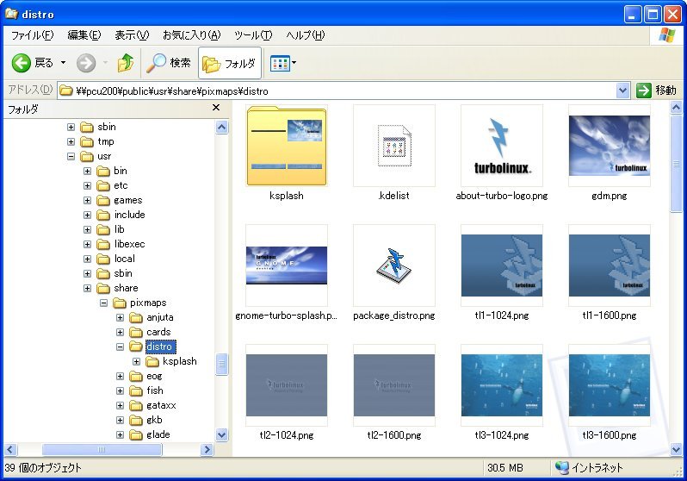Expand the bin folder node
Screen dimensions: 687x481
coord(87,172)
